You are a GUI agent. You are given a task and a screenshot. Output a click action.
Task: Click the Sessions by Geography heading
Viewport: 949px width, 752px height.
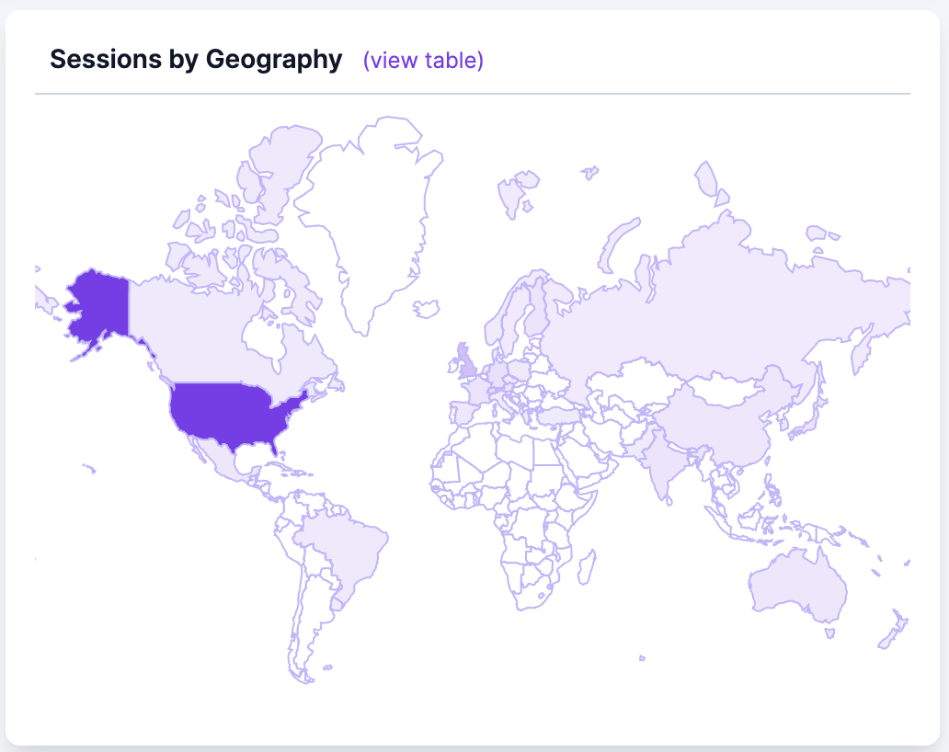click(195, 59)
